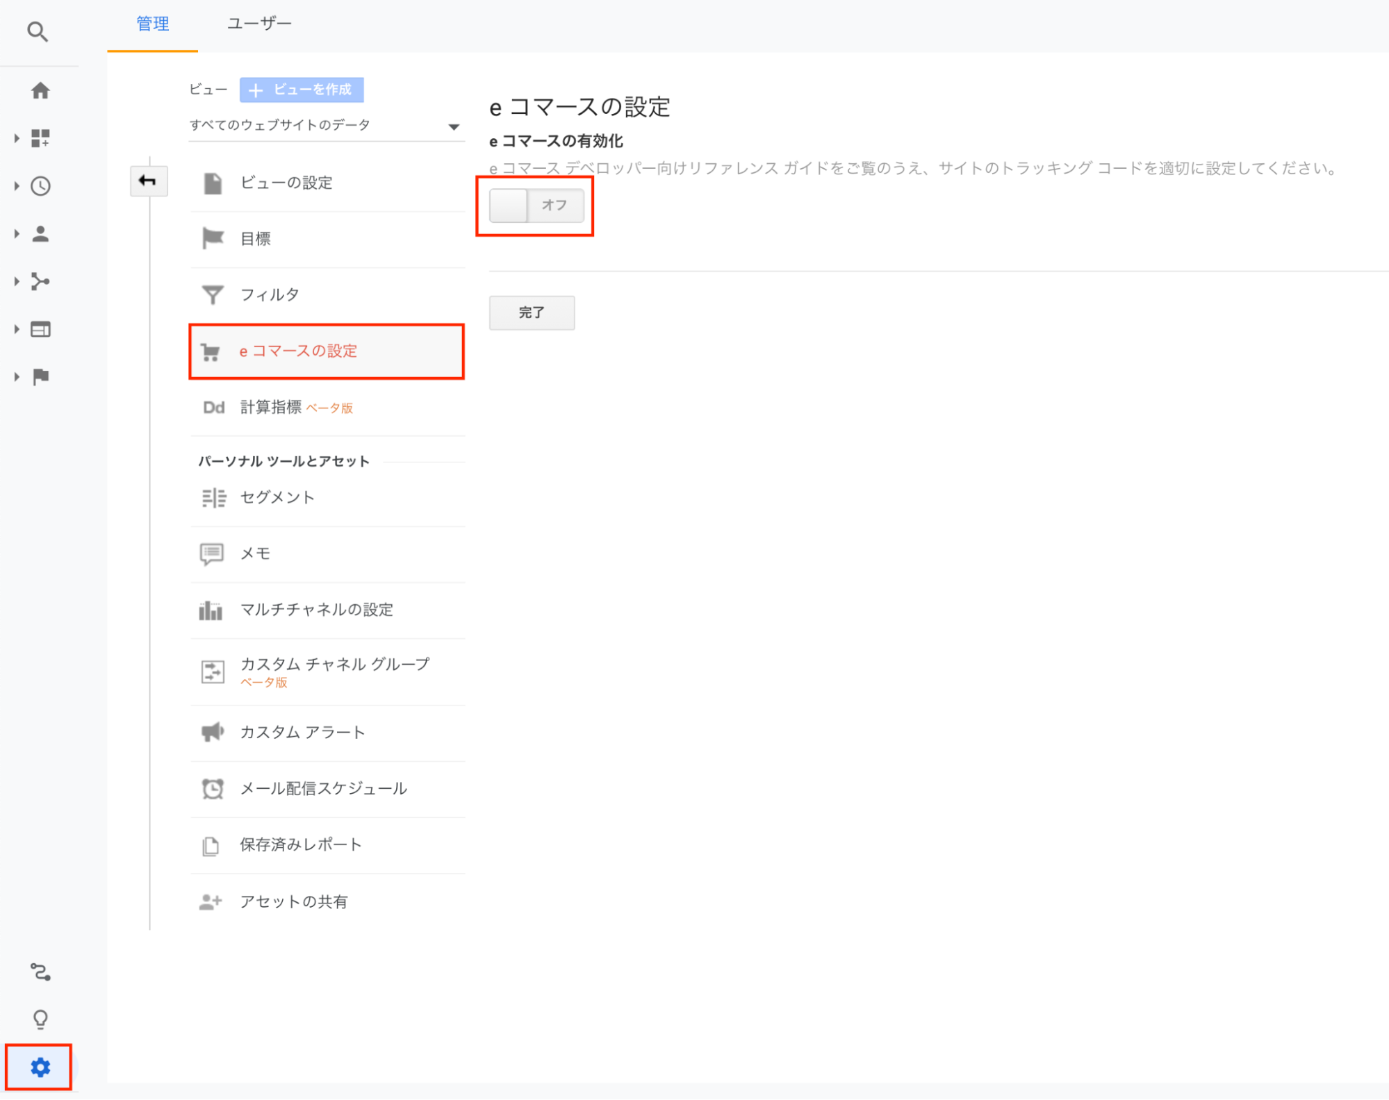Open the Audience person icon

click(x=40, y=234)
